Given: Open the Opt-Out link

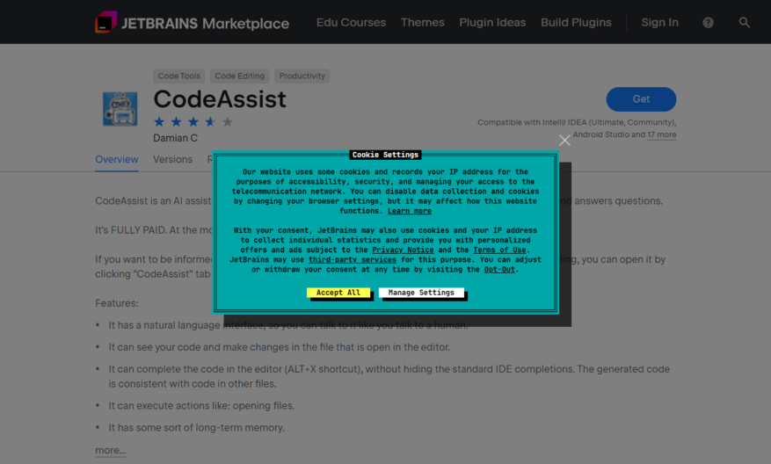Looking at the screenshot, I should tap(499, 270).
